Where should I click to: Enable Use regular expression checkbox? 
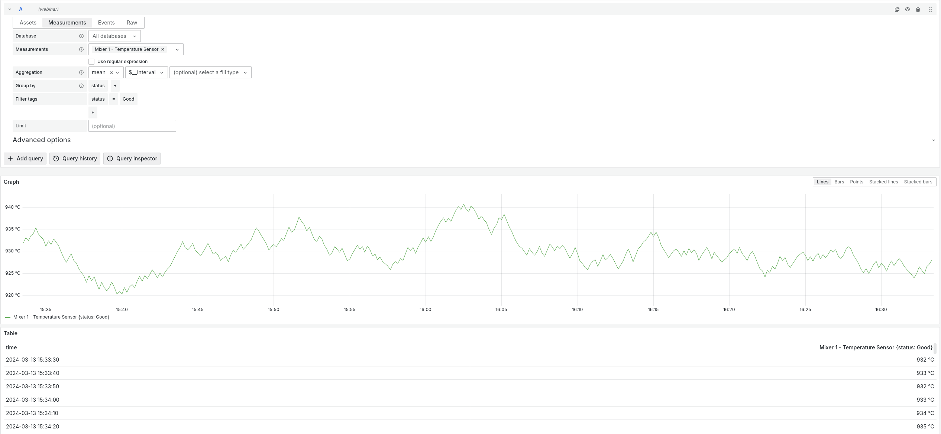(91, 62)
